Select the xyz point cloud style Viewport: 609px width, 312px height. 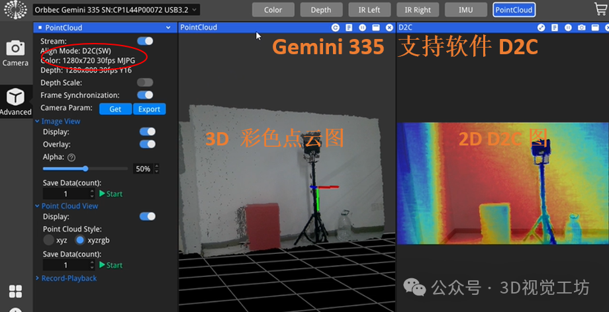48,240
